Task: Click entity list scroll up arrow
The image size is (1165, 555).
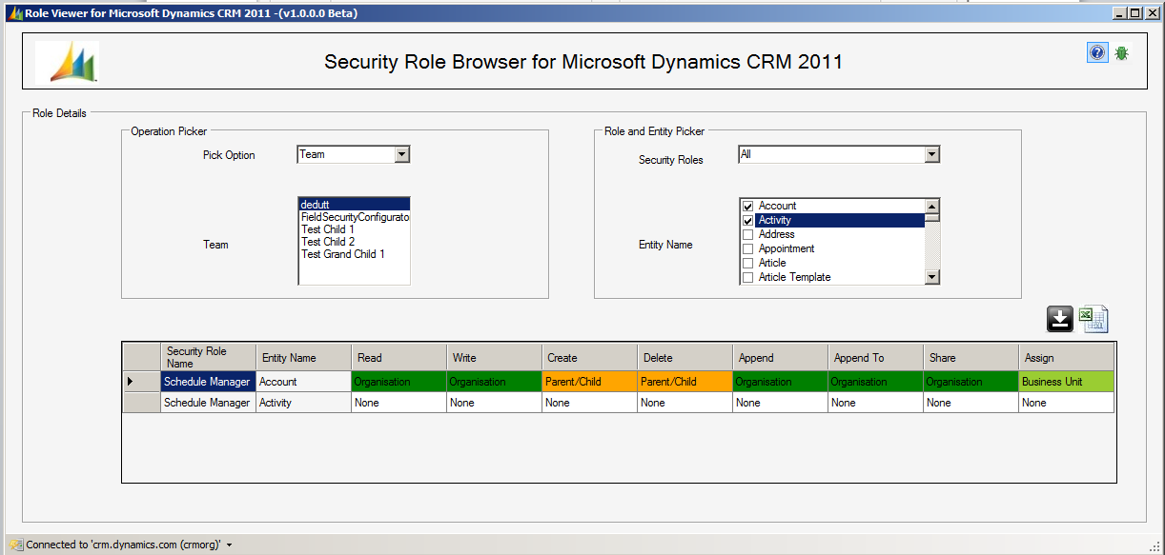Action: (x=932, y=206)
